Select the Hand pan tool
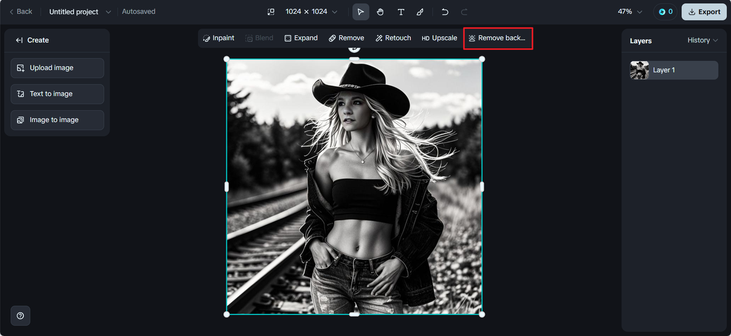 point(380,11)
